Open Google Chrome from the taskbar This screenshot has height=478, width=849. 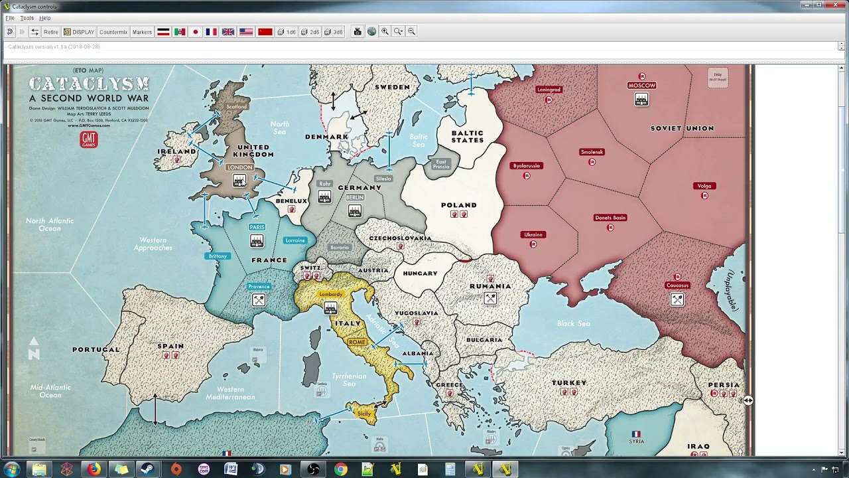tap(340, 469)
